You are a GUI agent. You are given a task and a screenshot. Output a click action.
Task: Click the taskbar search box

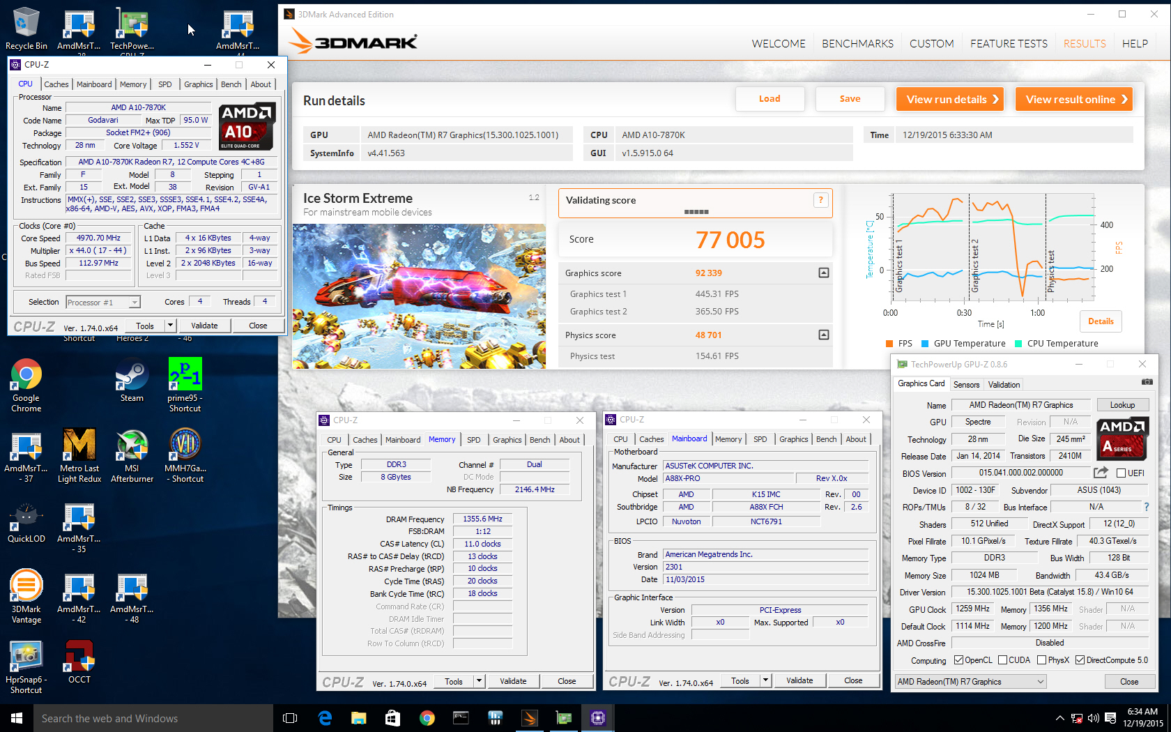tap(153, 718)
